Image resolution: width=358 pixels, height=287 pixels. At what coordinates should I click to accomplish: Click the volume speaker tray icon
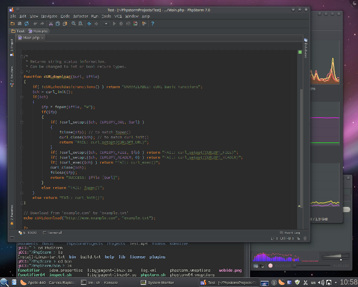(x=321, y=283)
